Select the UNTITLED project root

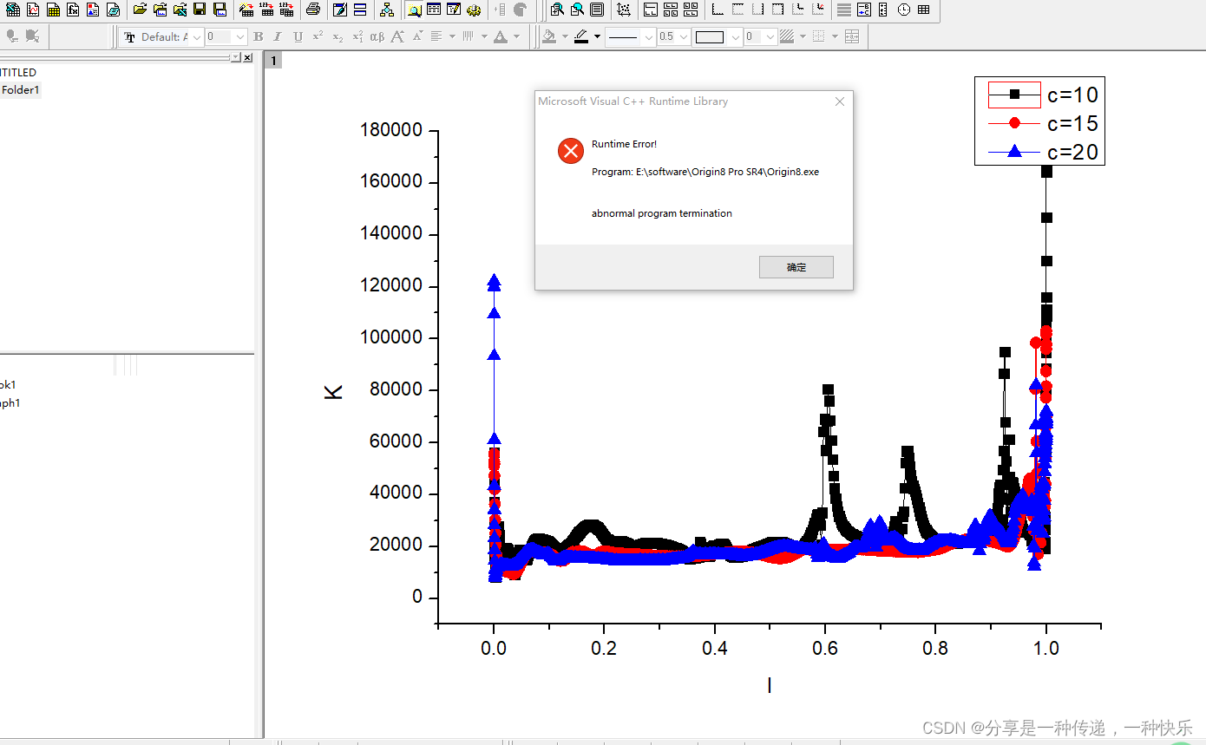coord(18,73)
